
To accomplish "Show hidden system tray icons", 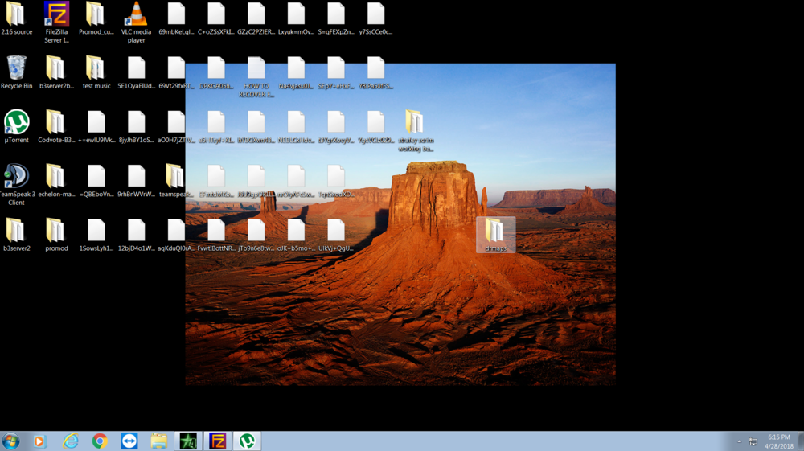I will (740, 441).
